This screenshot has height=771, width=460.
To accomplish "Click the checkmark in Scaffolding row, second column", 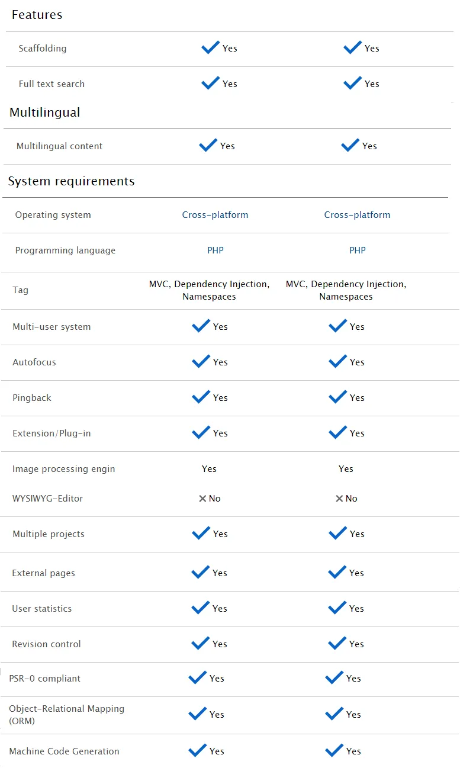I will (352, 48).
